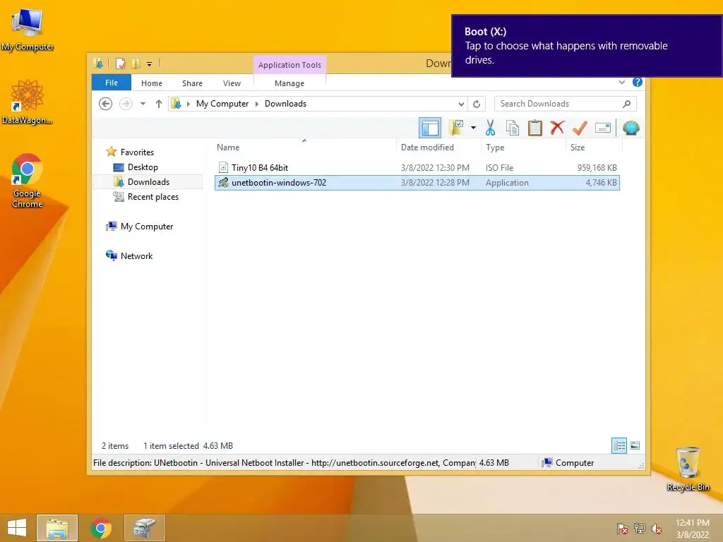Open the taskbar clock showing 12:41 PM
The image size is (723, 542).
pyautogui.click(x=693, y=528)
